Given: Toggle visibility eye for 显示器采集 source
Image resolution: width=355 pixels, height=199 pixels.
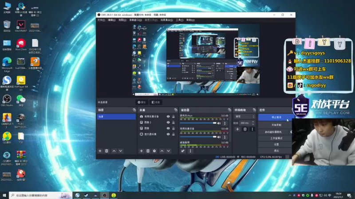Looking at the screenshot, I should [168, 134].
